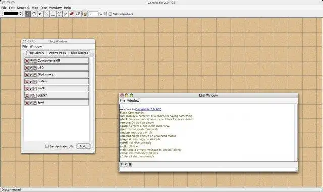This screenshot has height=192, width=323.
Task: Switch to the Active Pogs tab
Action: click(x=58, y=53)
